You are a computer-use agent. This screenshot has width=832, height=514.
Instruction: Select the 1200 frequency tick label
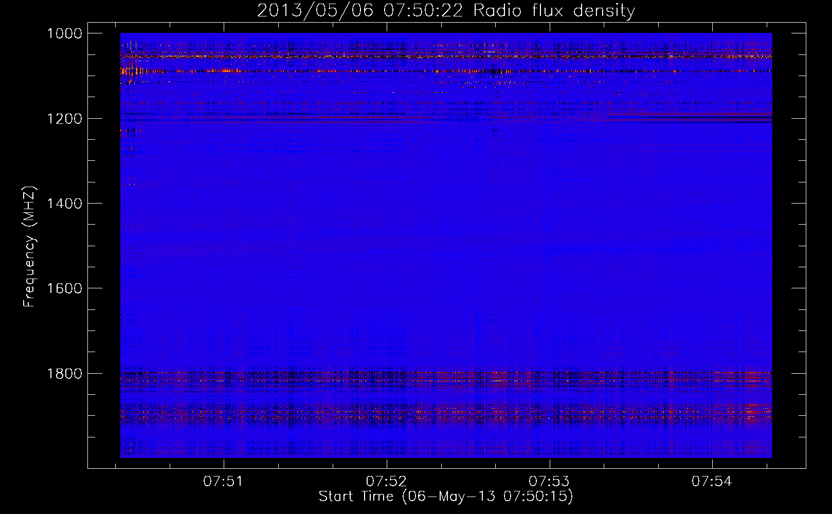point(64,119)
